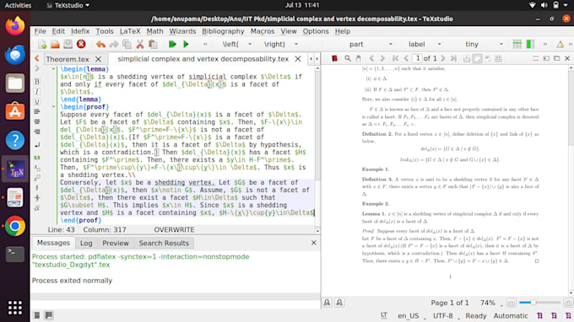Open Google Chrome from the dock
Image resolution: width=574 pixels, height=322 pixels.
point(15,226)
